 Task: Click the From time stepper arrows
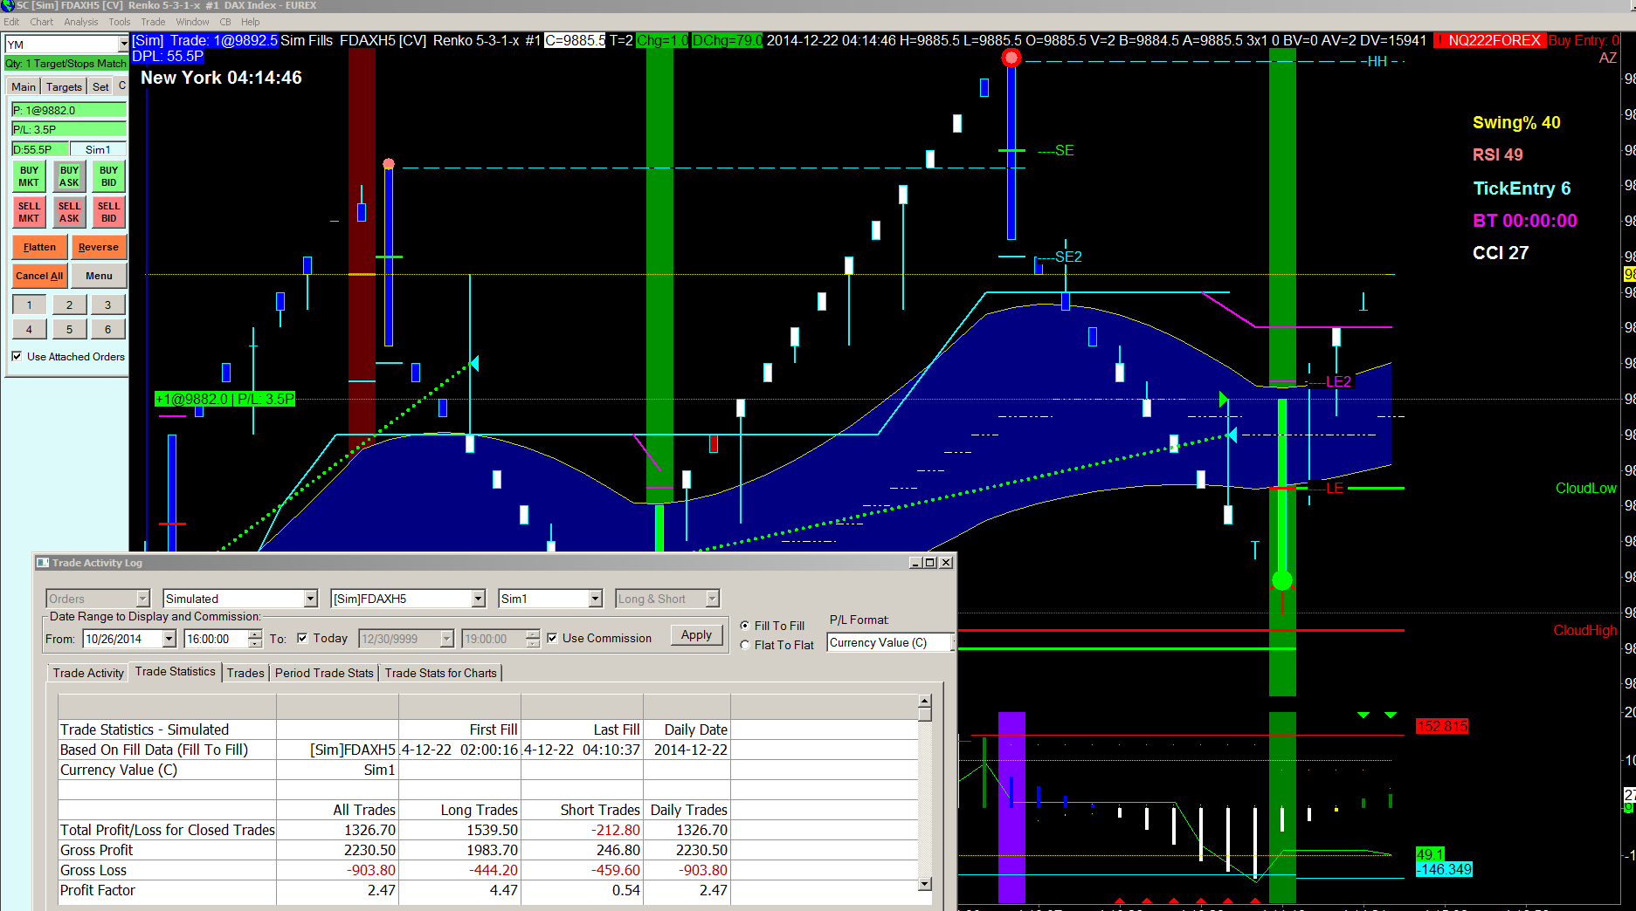click(x=254, y=639)
